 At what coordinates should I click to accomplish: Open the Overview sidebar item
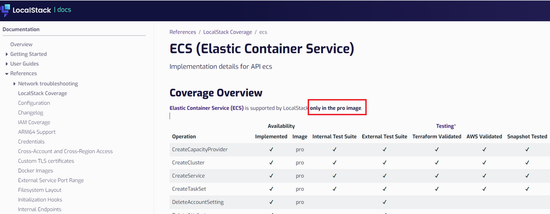tap(22, 44)
